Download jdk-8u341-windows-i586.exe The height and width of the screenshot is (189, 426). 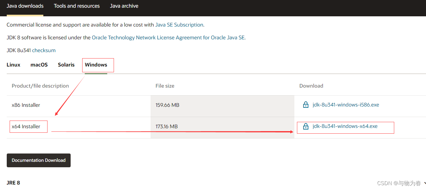346,105
